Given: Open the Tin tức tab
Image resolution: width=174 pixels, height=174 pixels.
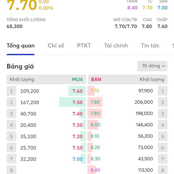Looking at the screenshot, I should (x=150, y=46).
